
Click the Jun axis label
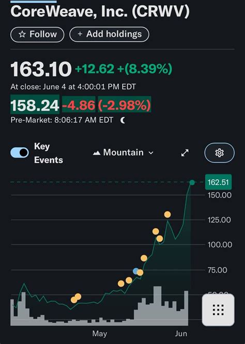click(x=181, y=334)
